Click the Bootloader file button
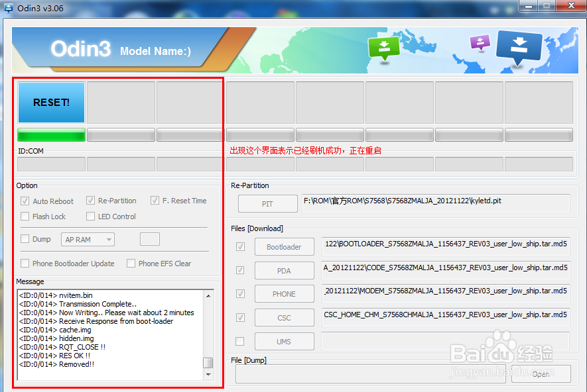The width and height of the screenshot is (587, 392). pos(284,247)
